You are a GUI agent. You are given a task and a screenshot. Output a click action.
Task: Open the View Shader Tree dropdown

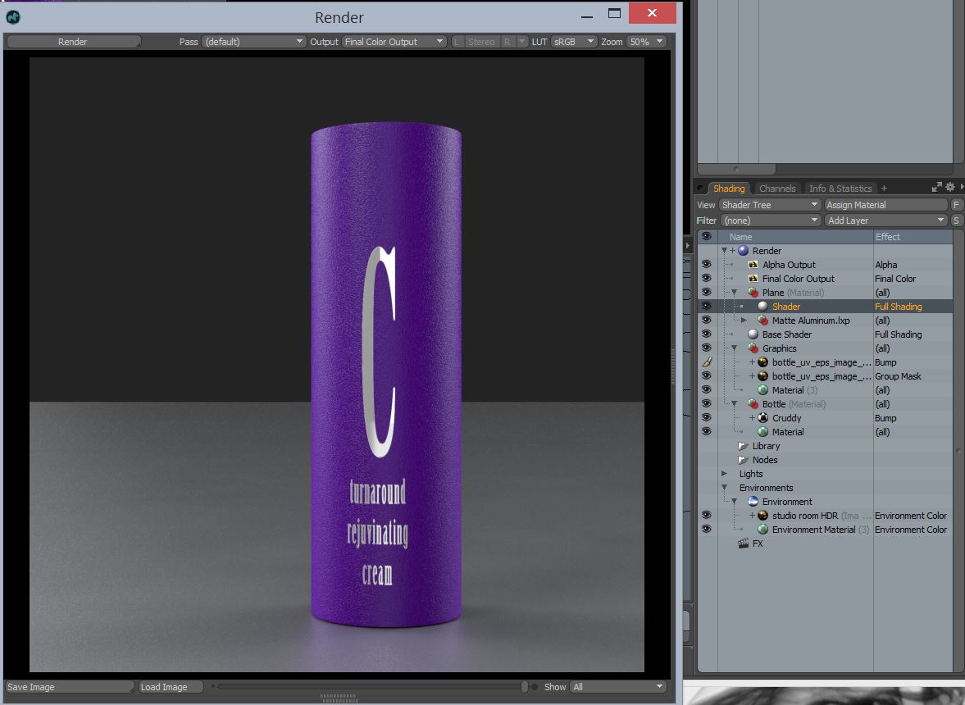770,205
